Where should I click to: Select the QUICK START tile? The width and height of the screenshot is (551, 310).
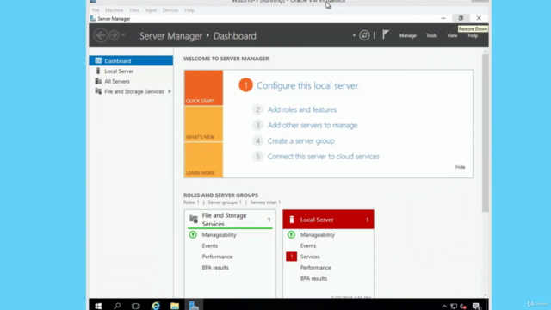(203, 88)
